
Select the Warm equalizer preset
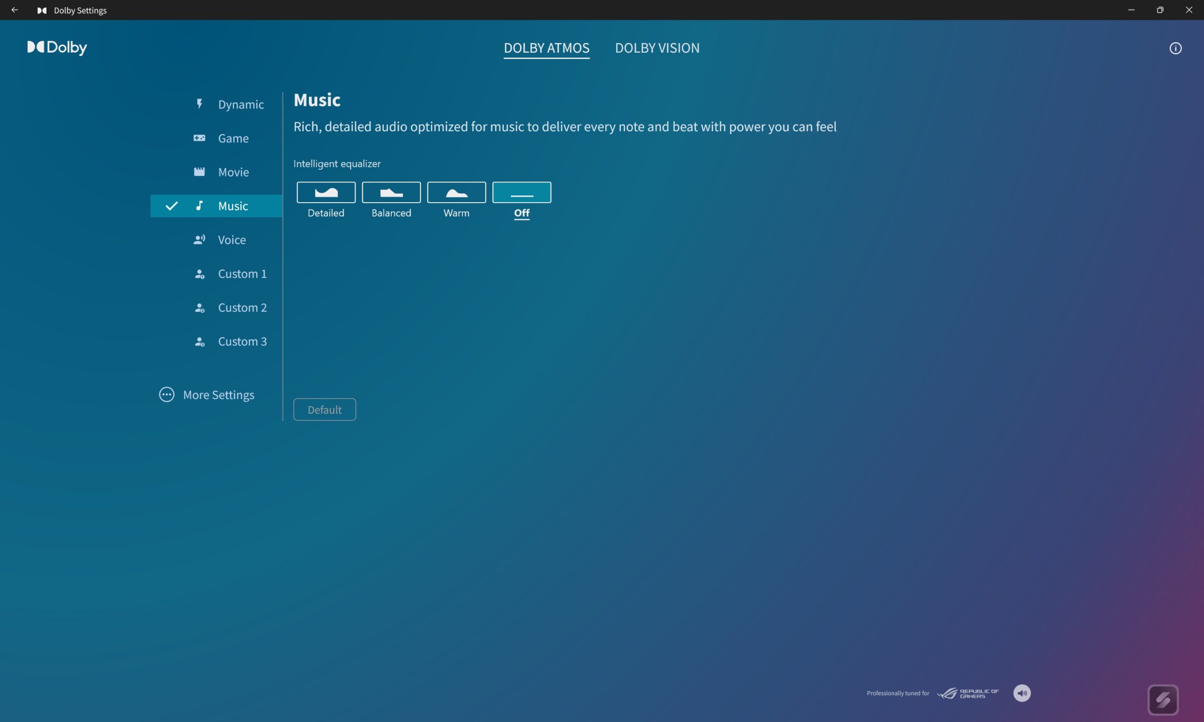pos(457,193)
